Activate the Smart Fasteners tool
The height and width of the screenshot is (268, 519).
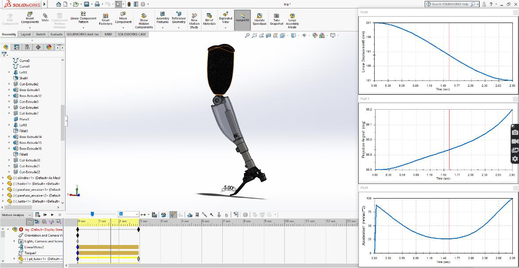tap(106, 18)
